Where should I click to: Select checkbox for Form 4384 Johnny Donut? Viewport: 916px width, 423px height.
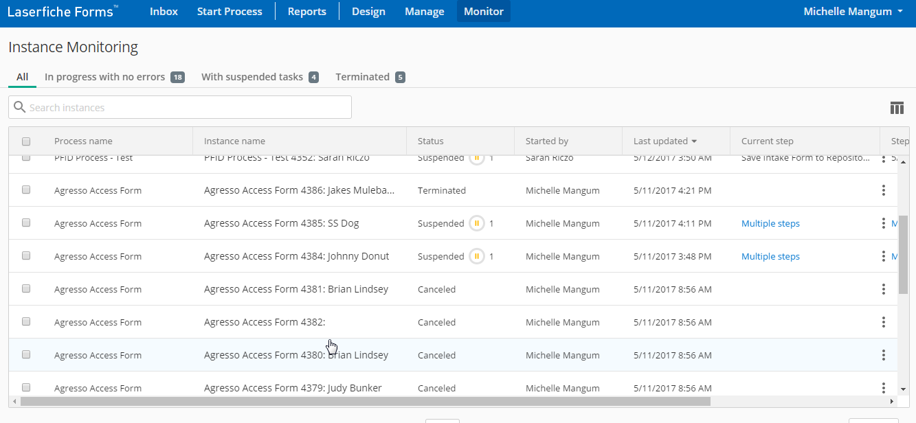(26, 255)
